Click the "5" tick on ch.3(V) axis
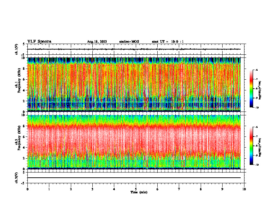The width and height of the screenshot is (275, 212). click(24, 173)
